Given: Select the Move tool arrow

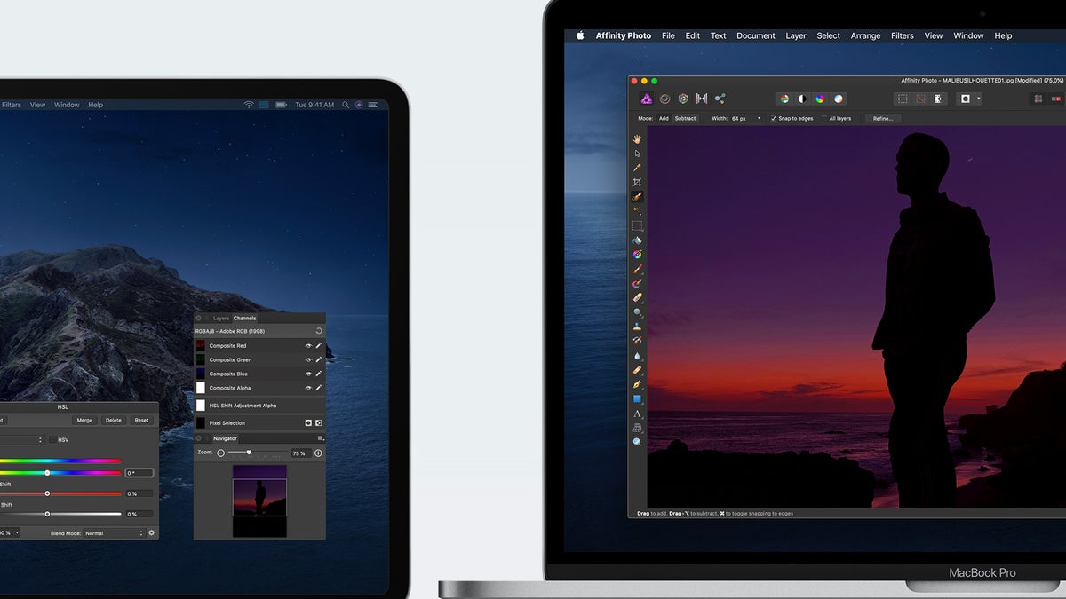Looking at the screenshot, I should (x=637, y=154).
